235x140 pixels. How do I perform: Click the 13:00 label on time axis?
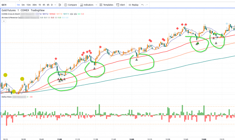pyautogui.click(x=204, y=139)
